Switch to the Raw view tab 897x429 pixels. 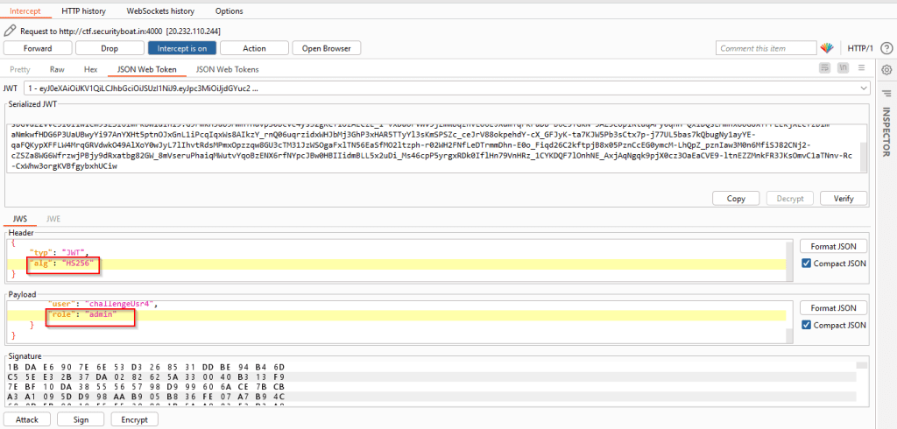[x=57, y=69]
